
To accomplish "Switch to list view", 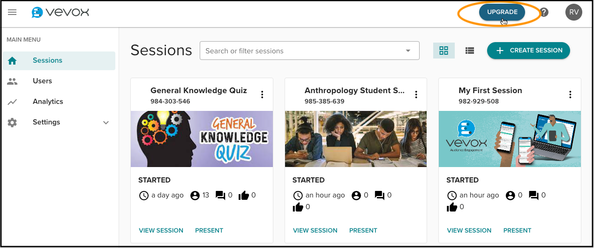I will click(x=470, y=51).
